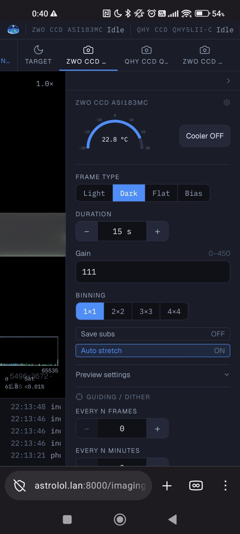Click the battery icon in status bar
Image resolution: width=240 pixels, height=534 pixels.
click(202, 13)
